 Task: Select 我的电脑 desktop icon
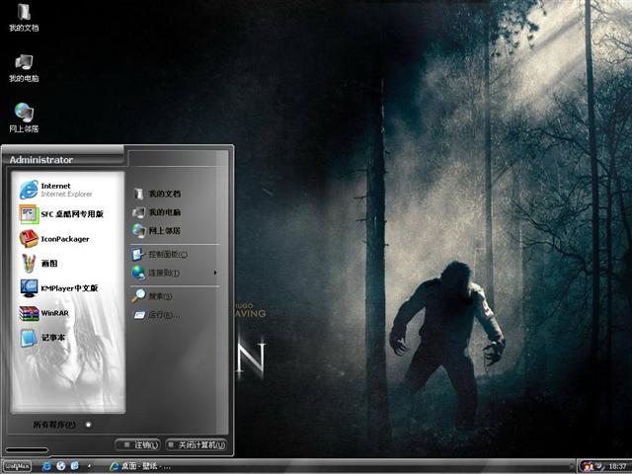click(x=24, y=68)
